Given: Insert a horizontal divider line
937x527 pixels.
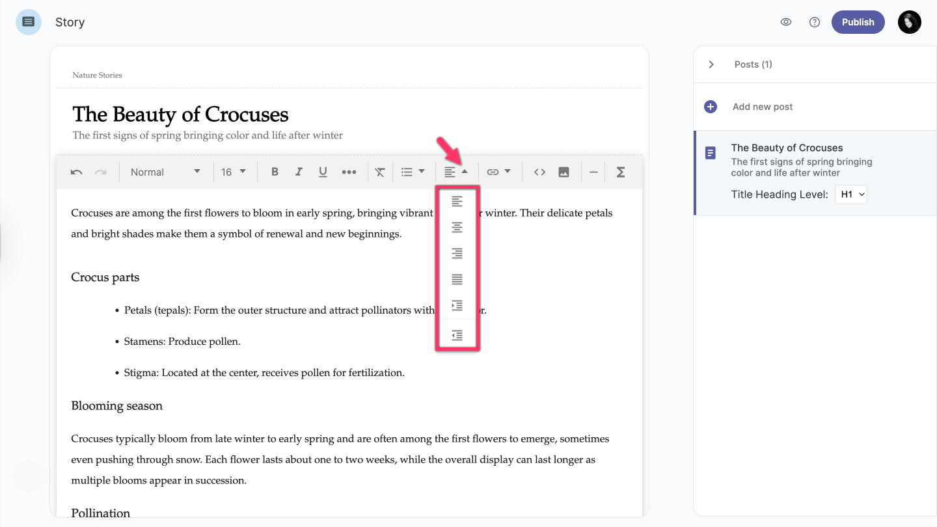Looking at the screenshot, I should point(593,172).
